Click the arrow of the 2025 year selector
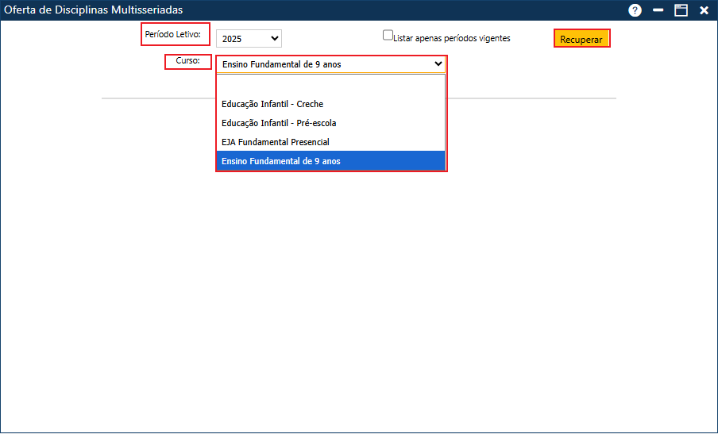Image resolution: width=718 pixels, height=434 pixels. [274, 38]
